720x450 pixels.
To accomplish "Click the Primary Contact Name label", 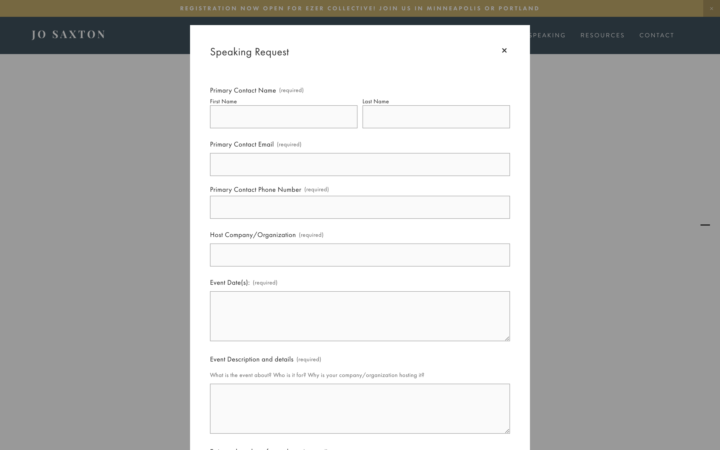I will pyautogui.click(x=243, y=90).
